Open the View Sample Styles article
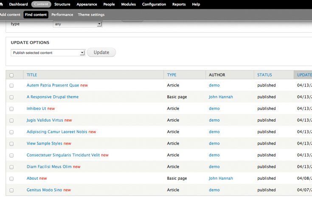The image size is (312, 212). pyautogui.click(x=44, y=143)
